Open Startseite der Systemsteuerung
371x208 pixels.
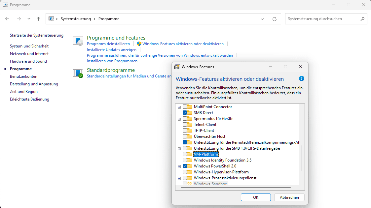[x=37, y=35]
